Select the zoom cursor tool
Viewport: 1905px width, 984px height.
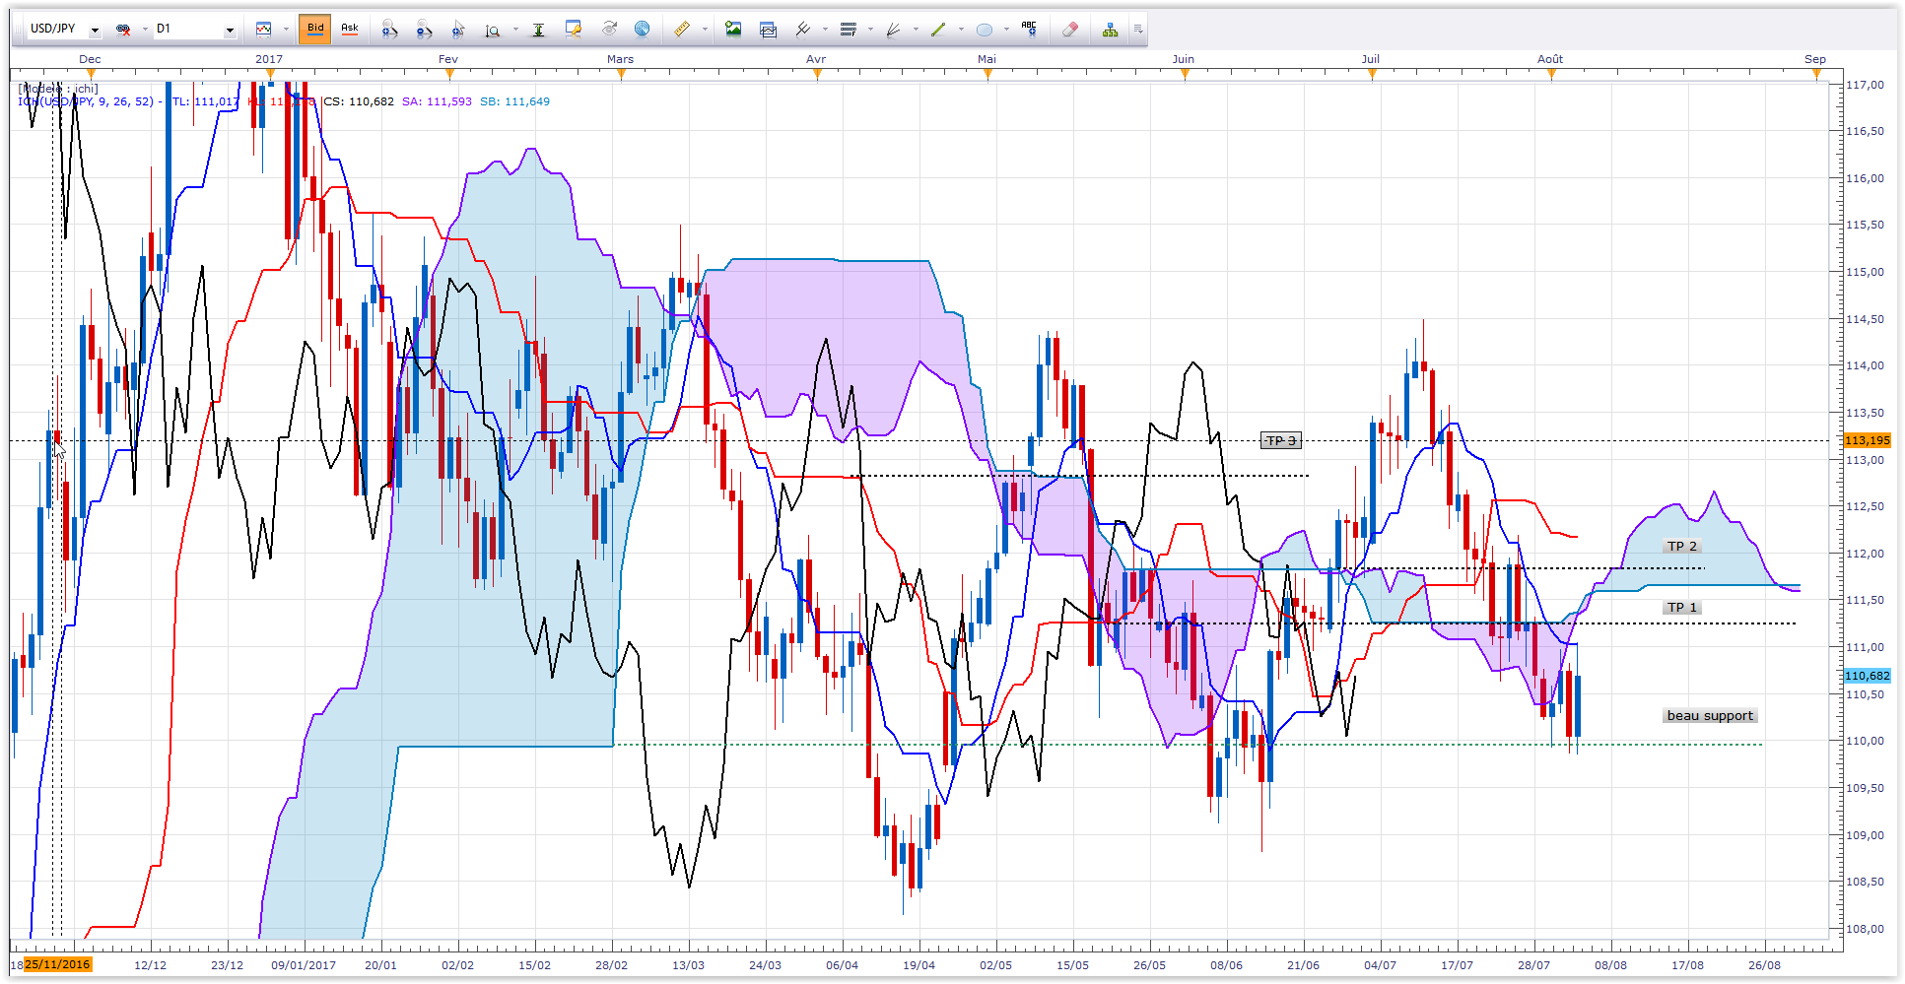(x=458, y=30)
